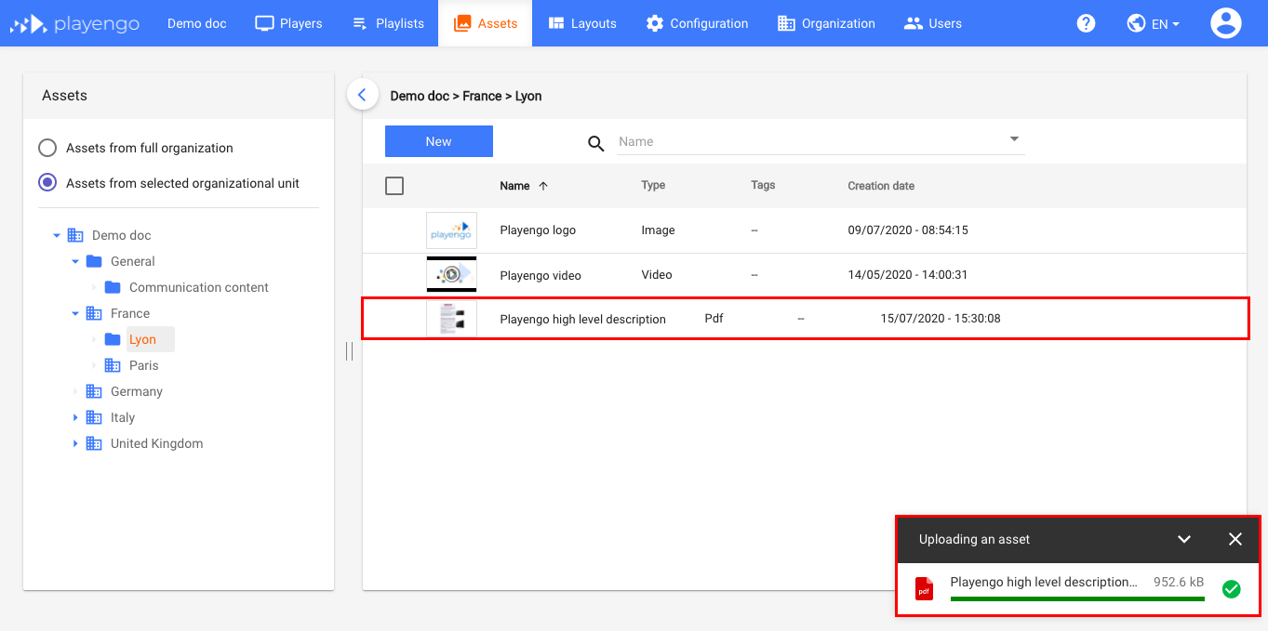Open the Organization tab
The height and width of the screenshot is (631, 1268).
pos(826,23)
